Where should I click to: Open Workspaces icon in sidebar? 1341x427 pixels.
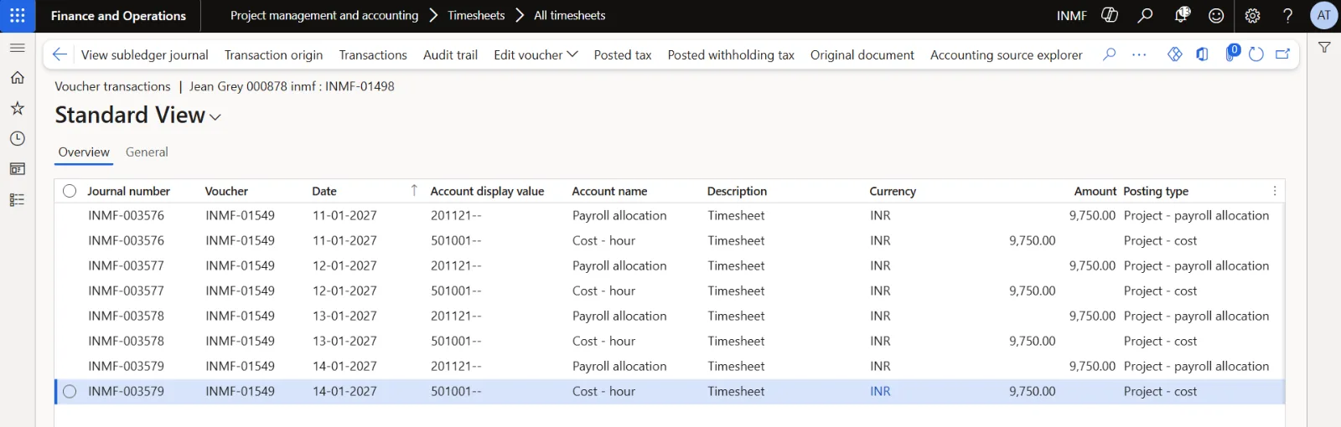point(17,169)
